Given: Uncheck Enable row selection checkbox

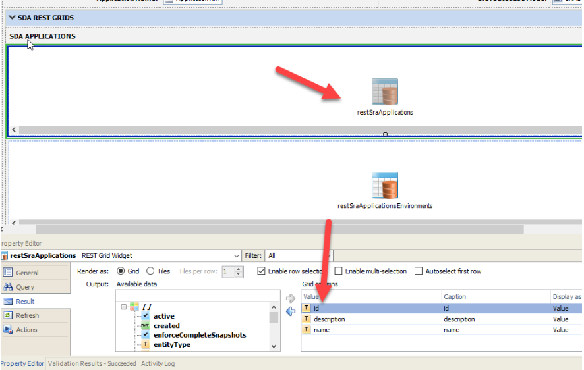Looking at the screenshot, I should (x=261, y=271).
